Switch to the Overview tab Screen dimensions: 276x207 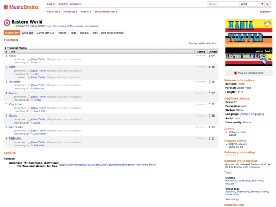click(x=12, y=33)
